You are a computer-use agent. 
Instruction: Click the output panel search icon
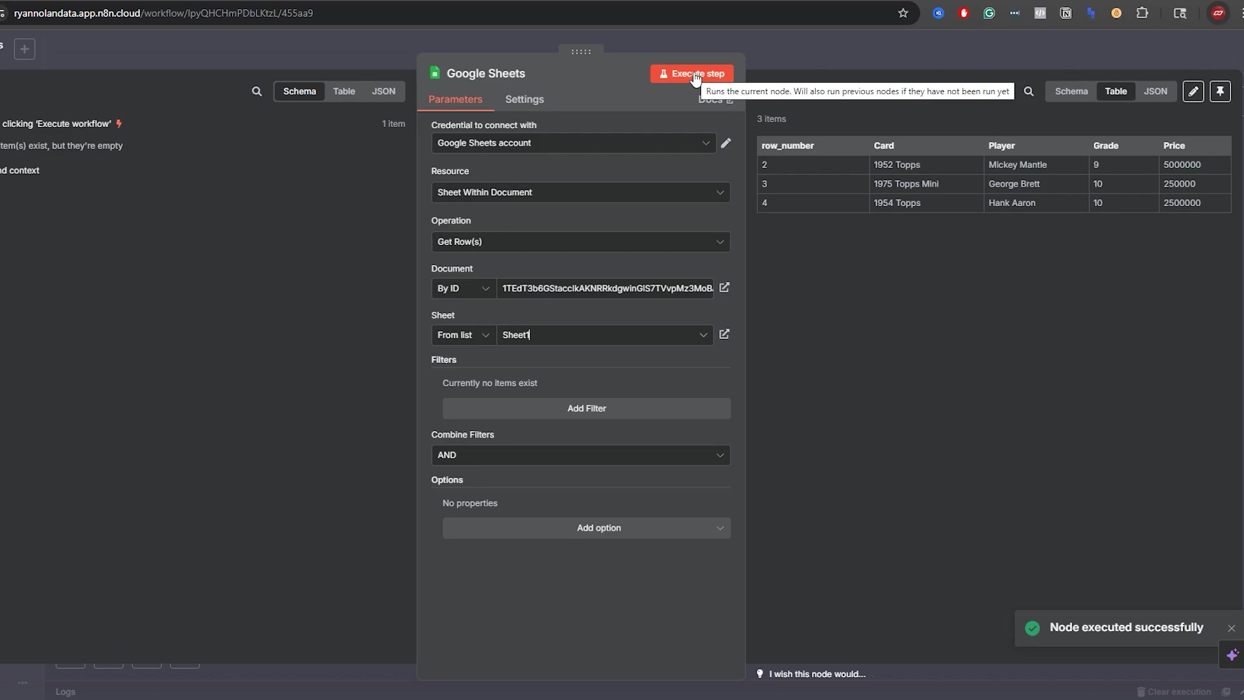(x=1028, y=91)
